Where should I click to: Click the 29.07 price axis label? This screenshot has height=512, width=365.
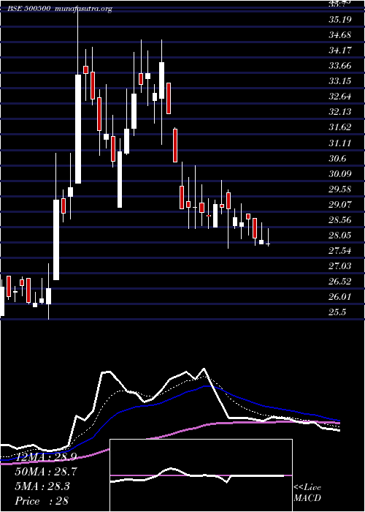pyautogui.click(x=340, y=204)
